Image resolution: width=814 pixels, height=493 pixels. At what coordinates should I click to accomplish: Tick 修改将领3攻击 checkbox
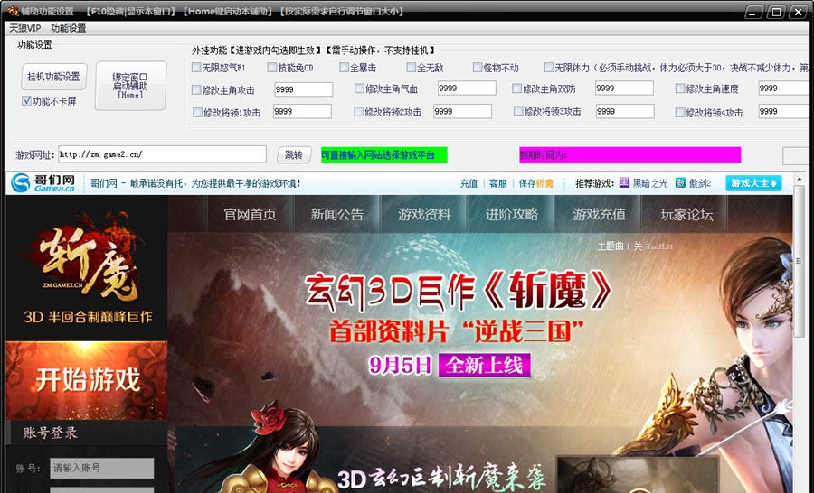tap(518, 110)
